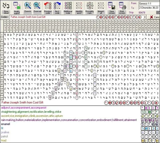Select the 'ascent,rise,immigration' result line
The image size is (160, 143).
point(32,116)
